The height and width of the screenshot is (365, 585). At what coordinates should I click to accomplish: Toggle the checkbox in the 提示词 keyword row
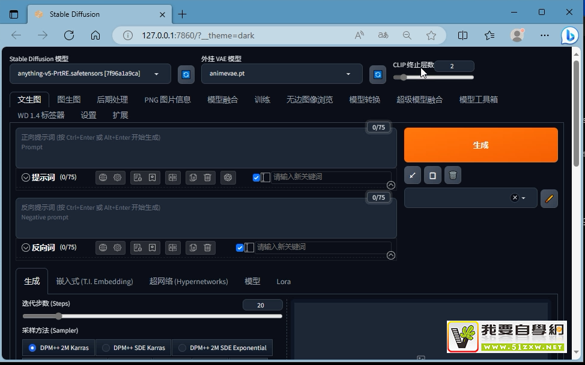coord(256,177)
